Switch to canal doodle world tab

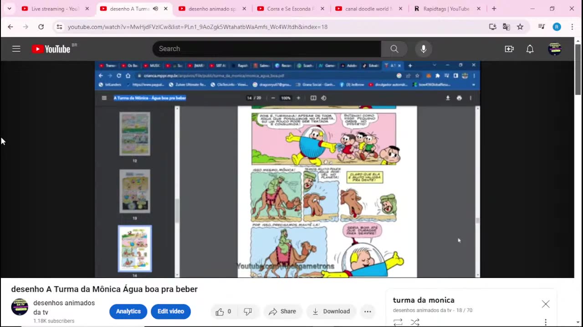coord(369,9)
